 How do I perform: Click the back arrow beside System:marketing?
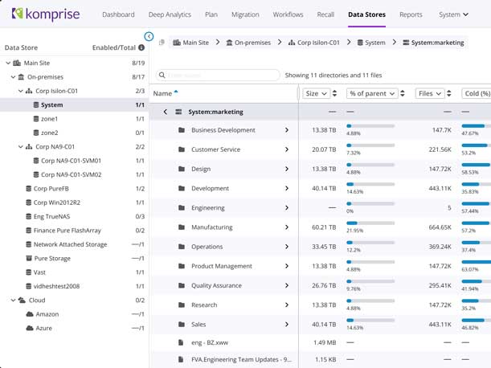tap(166, 112)
